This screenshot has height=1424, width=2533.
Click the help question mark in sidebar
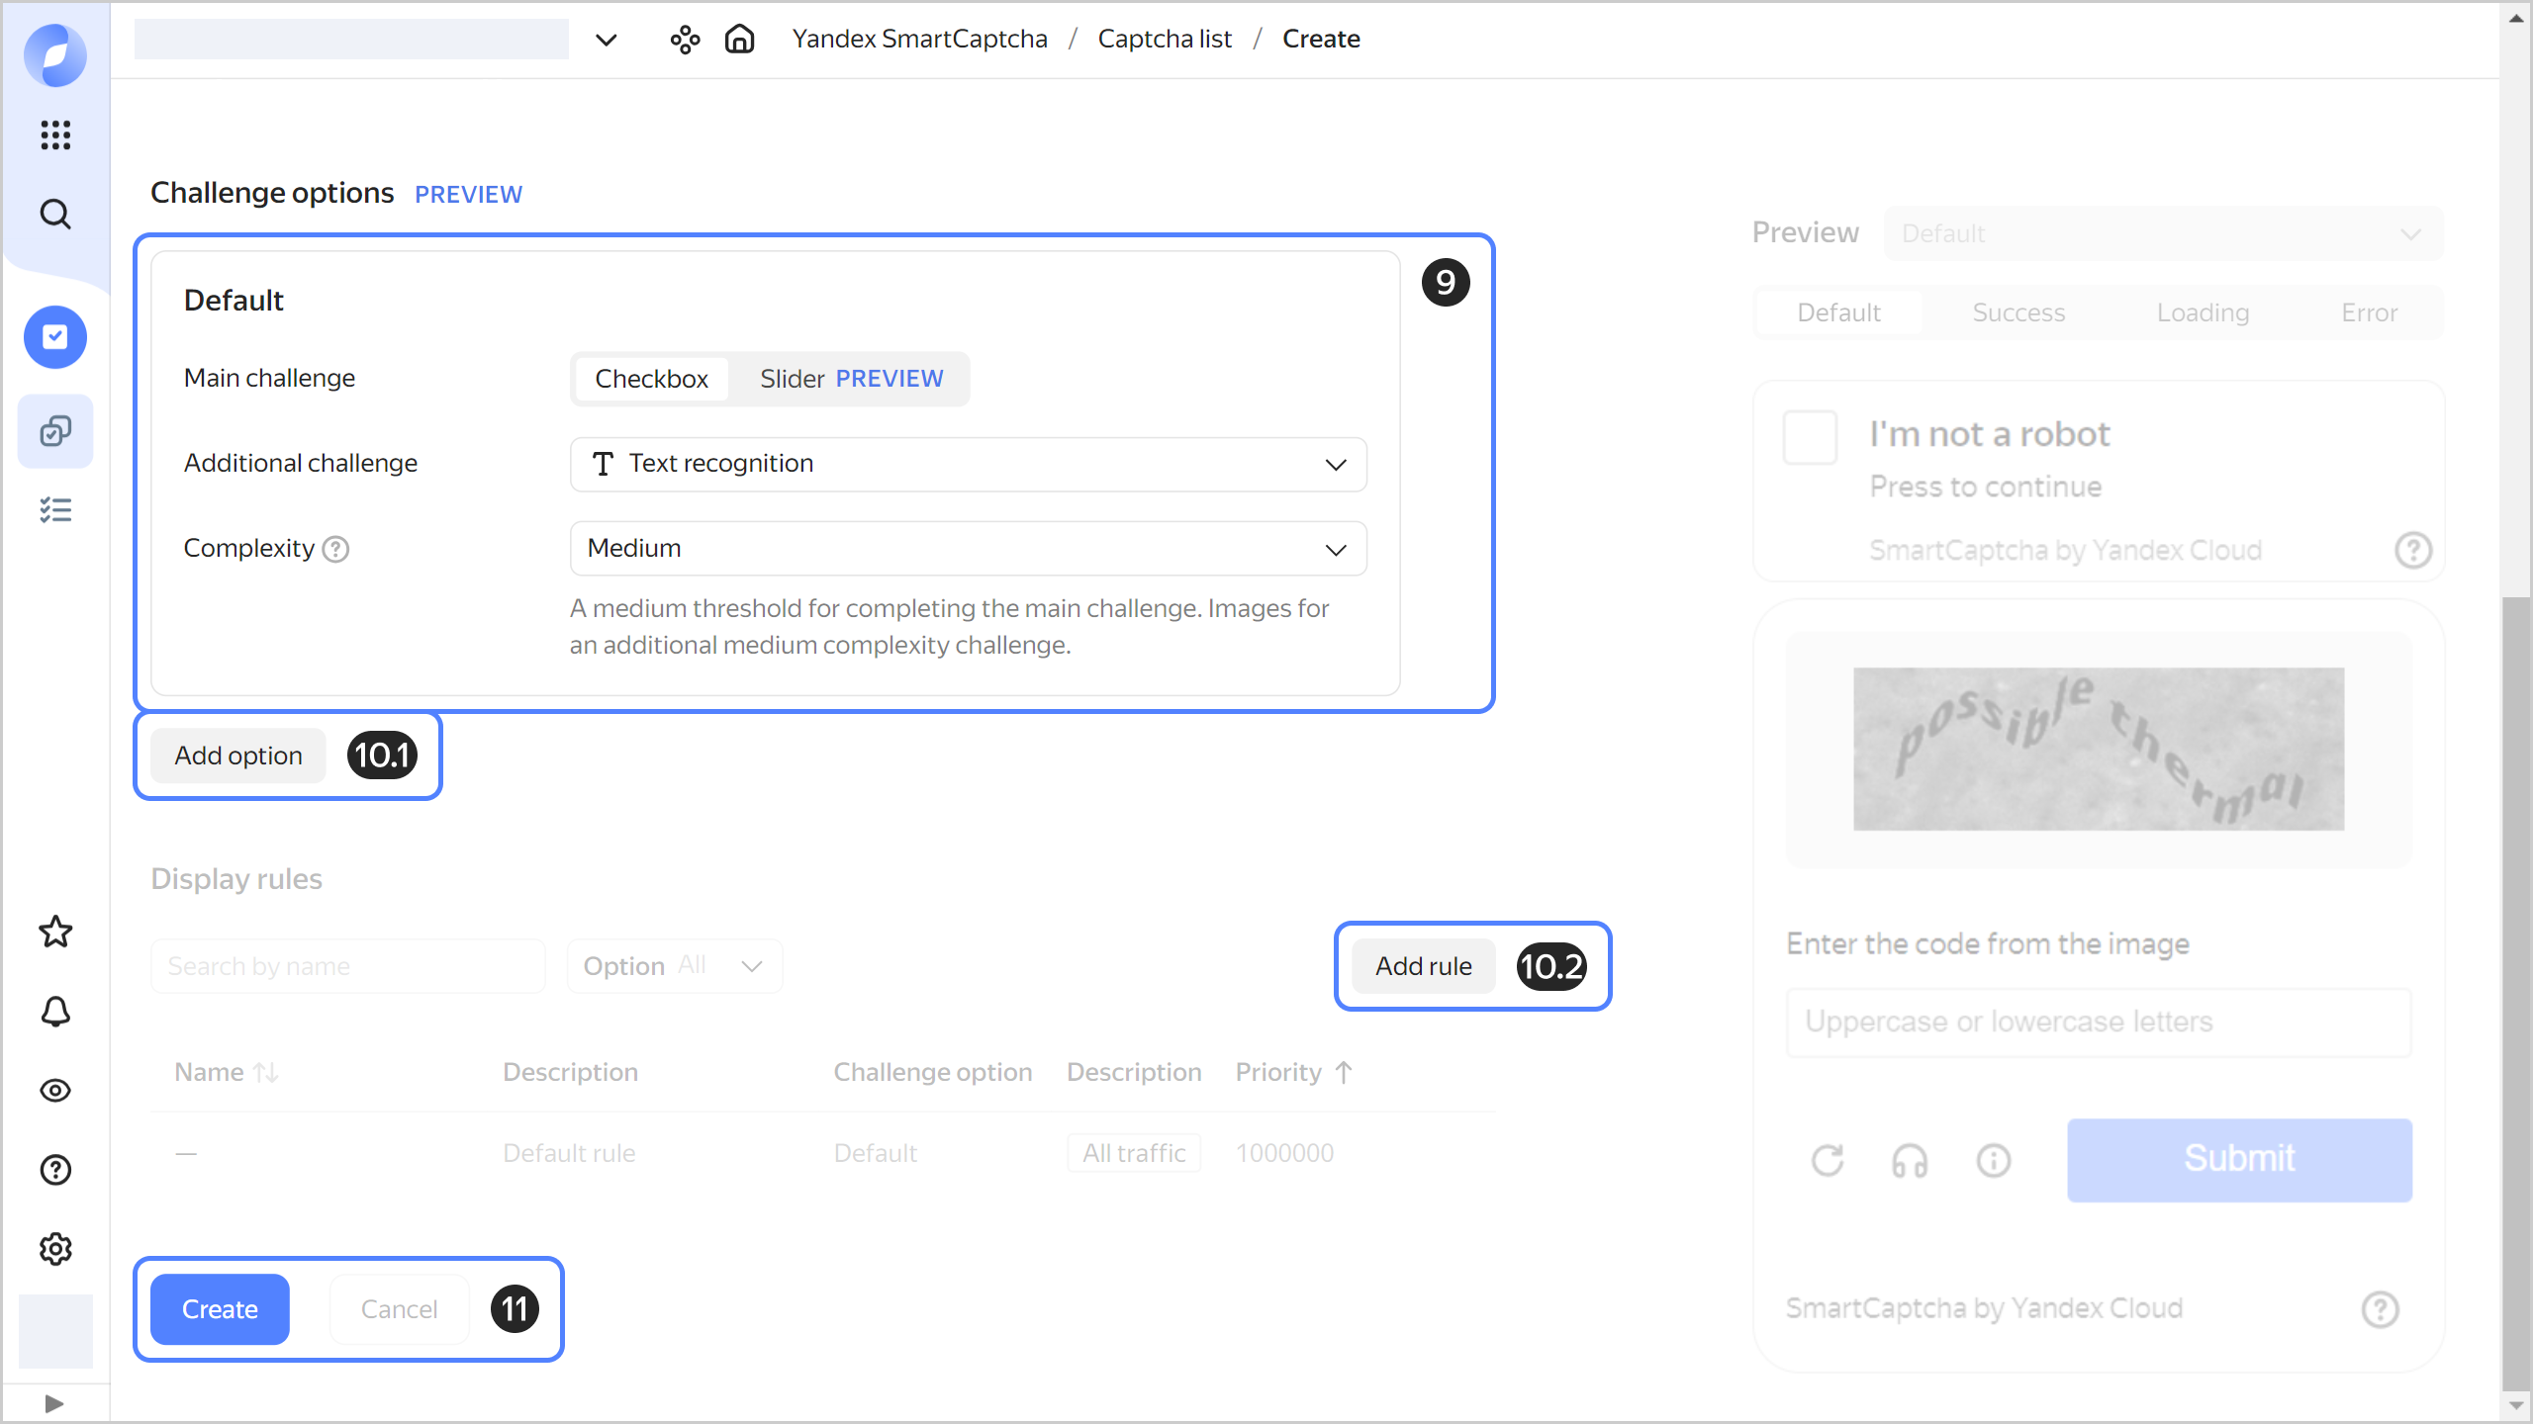pyautogui.click(x=55, y=1170)
